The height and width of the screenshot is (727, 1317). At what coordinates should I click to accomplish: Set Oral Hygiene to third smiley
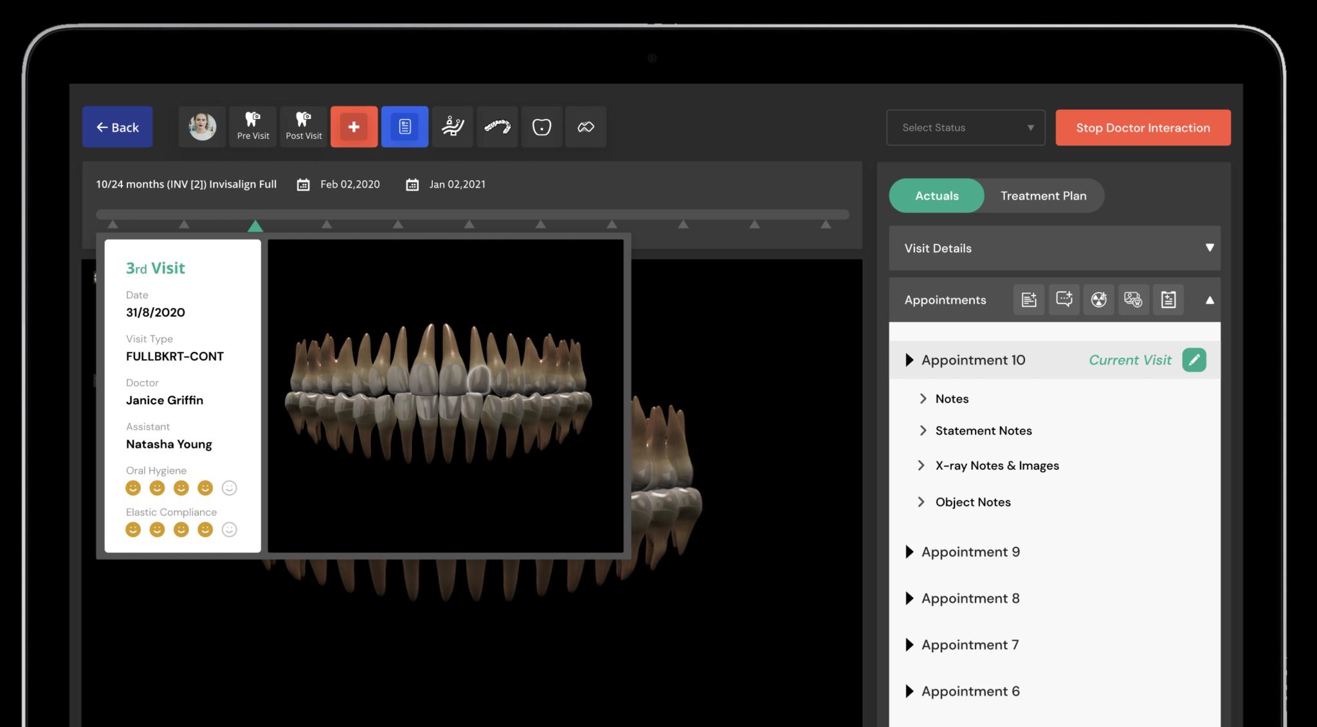pyautogui.click(x=181, y=488)
